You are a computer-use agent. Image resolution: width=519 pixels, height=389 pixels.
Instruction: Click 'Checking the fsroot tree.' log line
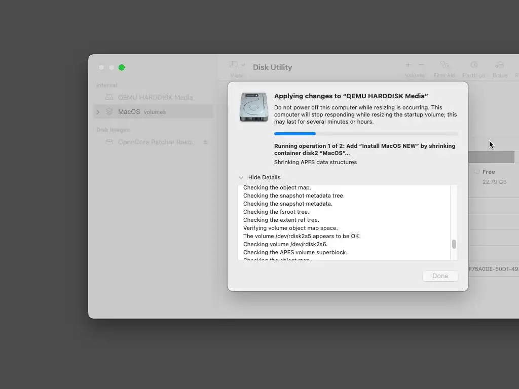[276, 212]
